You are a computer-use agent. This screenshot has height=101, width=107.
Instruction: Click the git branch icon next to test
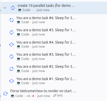(x=55, y=95)
